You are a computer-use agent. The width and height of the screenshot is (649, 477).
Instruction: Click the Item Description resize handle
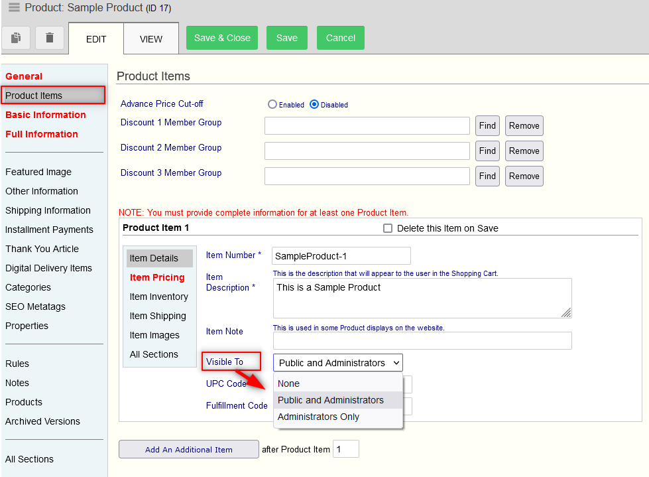coord(566,312)
